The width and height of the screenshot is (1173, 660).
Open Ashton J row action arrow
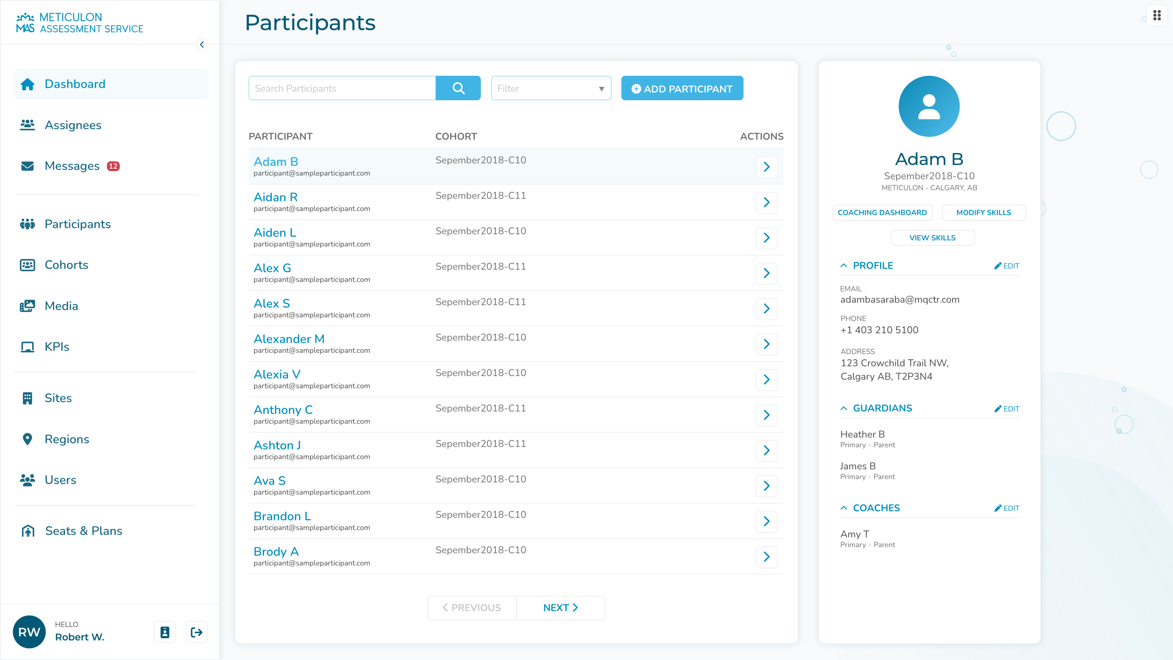(767, 451)
